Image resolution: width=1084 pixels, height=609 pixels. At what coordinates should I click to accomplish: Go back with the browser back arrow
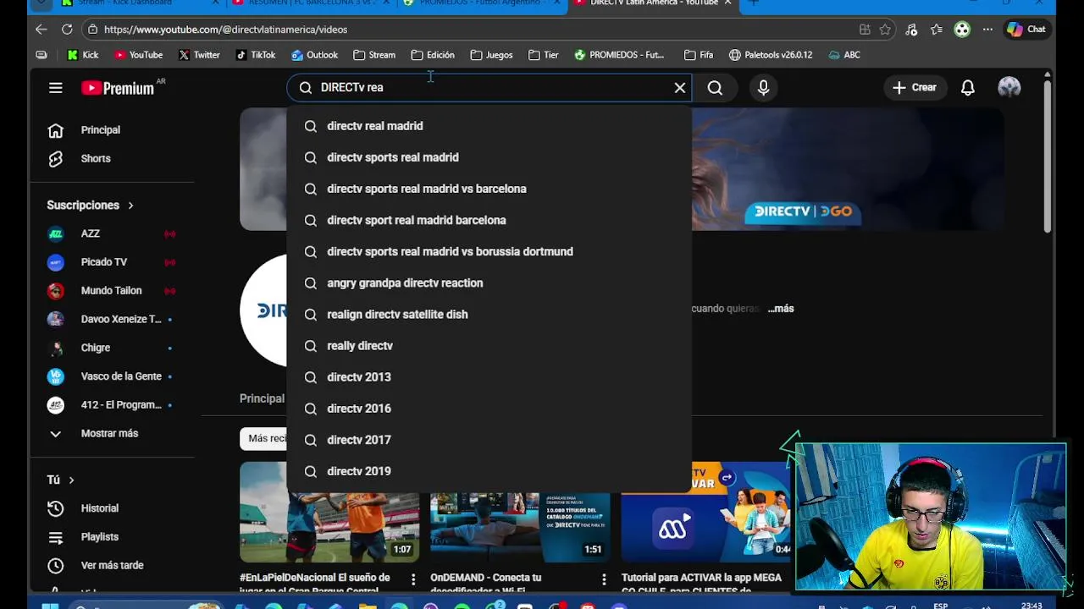(x=41, y=30)
